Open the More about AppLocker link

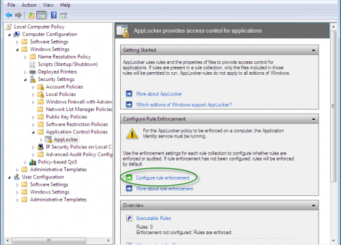click(159, 94)
